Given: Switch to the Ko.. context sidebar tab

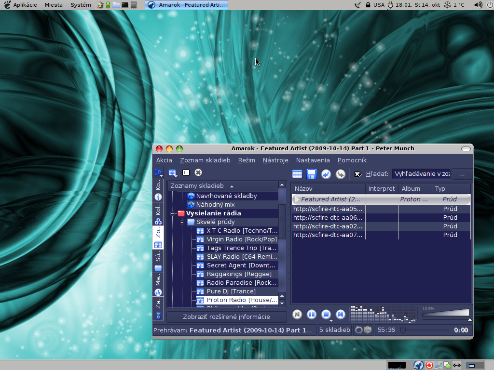Looking at the screenshot, I should pos(158,190).
